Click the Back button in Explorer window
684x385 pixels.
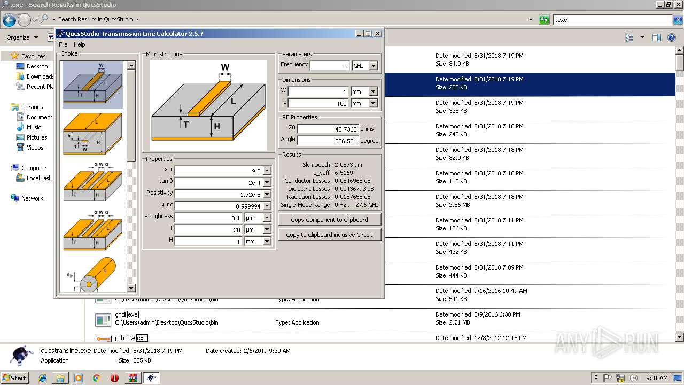9,20
